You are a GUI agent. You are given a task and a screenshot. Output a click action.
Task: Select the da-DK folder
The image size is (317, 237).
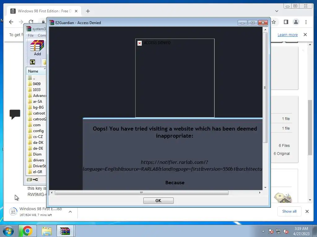point(38,143)
